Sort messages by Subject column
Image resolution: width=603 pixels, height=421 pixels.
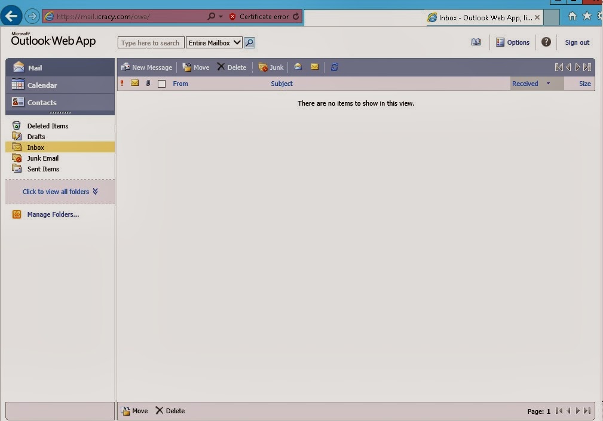coord(281,84)
